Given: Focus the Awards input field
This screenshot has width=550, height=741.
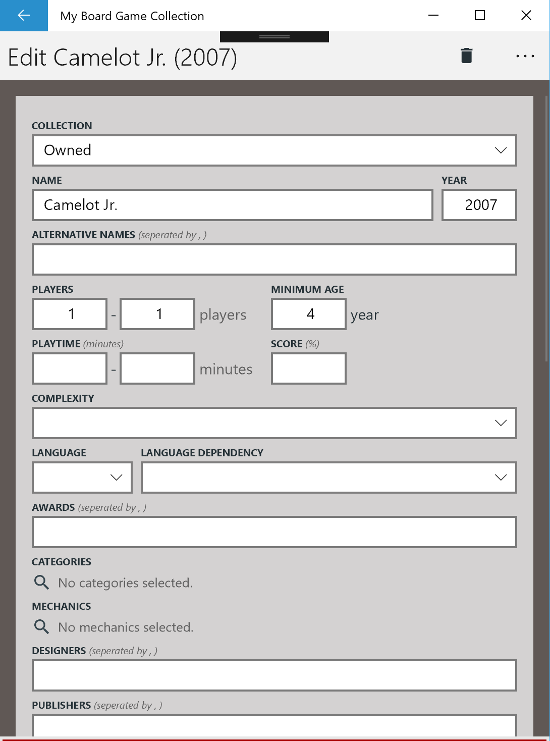Looking at the screenshot, I should (274, 532).
